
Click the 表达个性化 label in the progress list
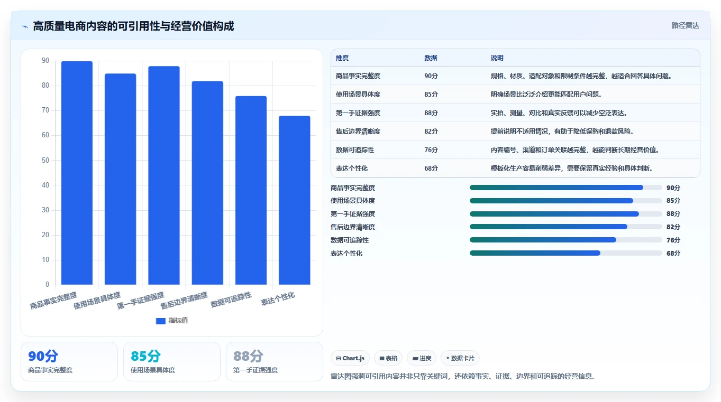[x=346, y=254]
